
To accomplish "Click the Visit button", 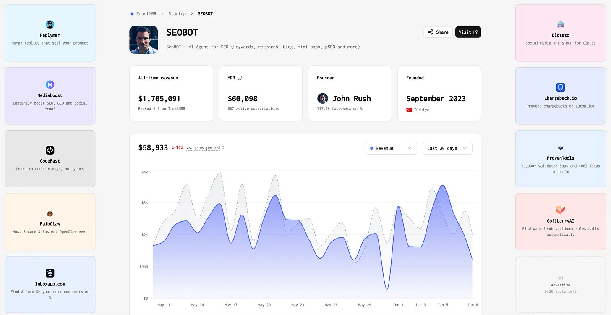I will (x=468, y=32).
